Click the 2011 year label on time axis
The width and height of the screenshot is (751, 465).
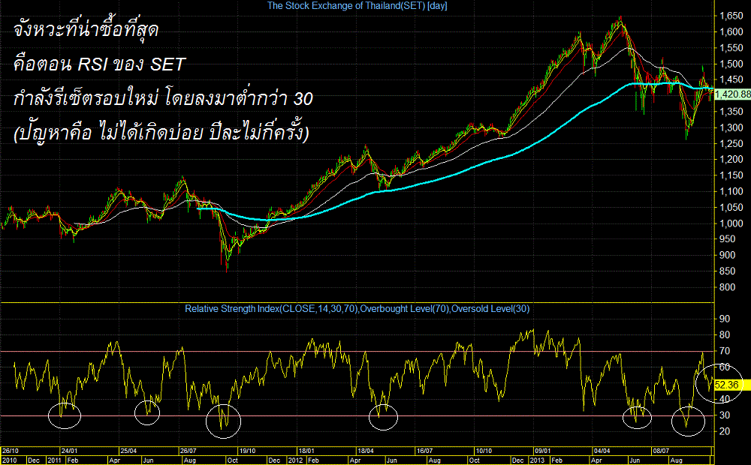coord(53,460)
